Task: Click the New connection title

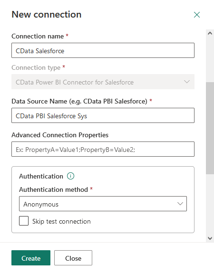Action: coord(47,14)
